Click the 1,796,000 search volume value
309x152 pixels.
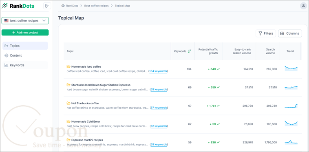point(271,142)
